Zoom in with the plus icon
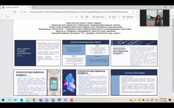 pos(77,17)
